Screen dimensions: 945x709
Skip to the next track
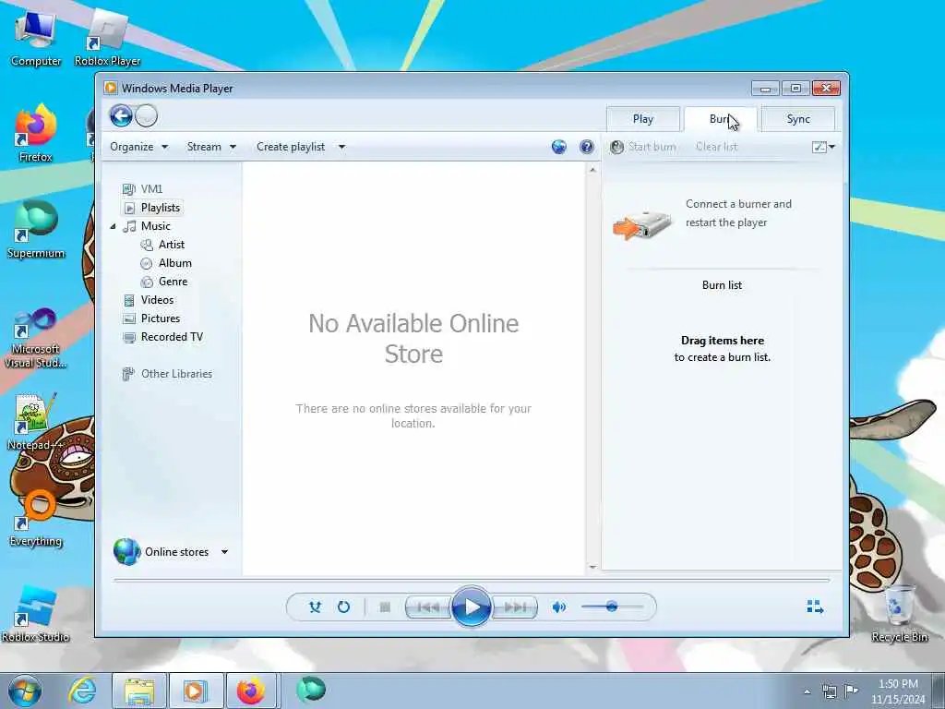point(515,607)
